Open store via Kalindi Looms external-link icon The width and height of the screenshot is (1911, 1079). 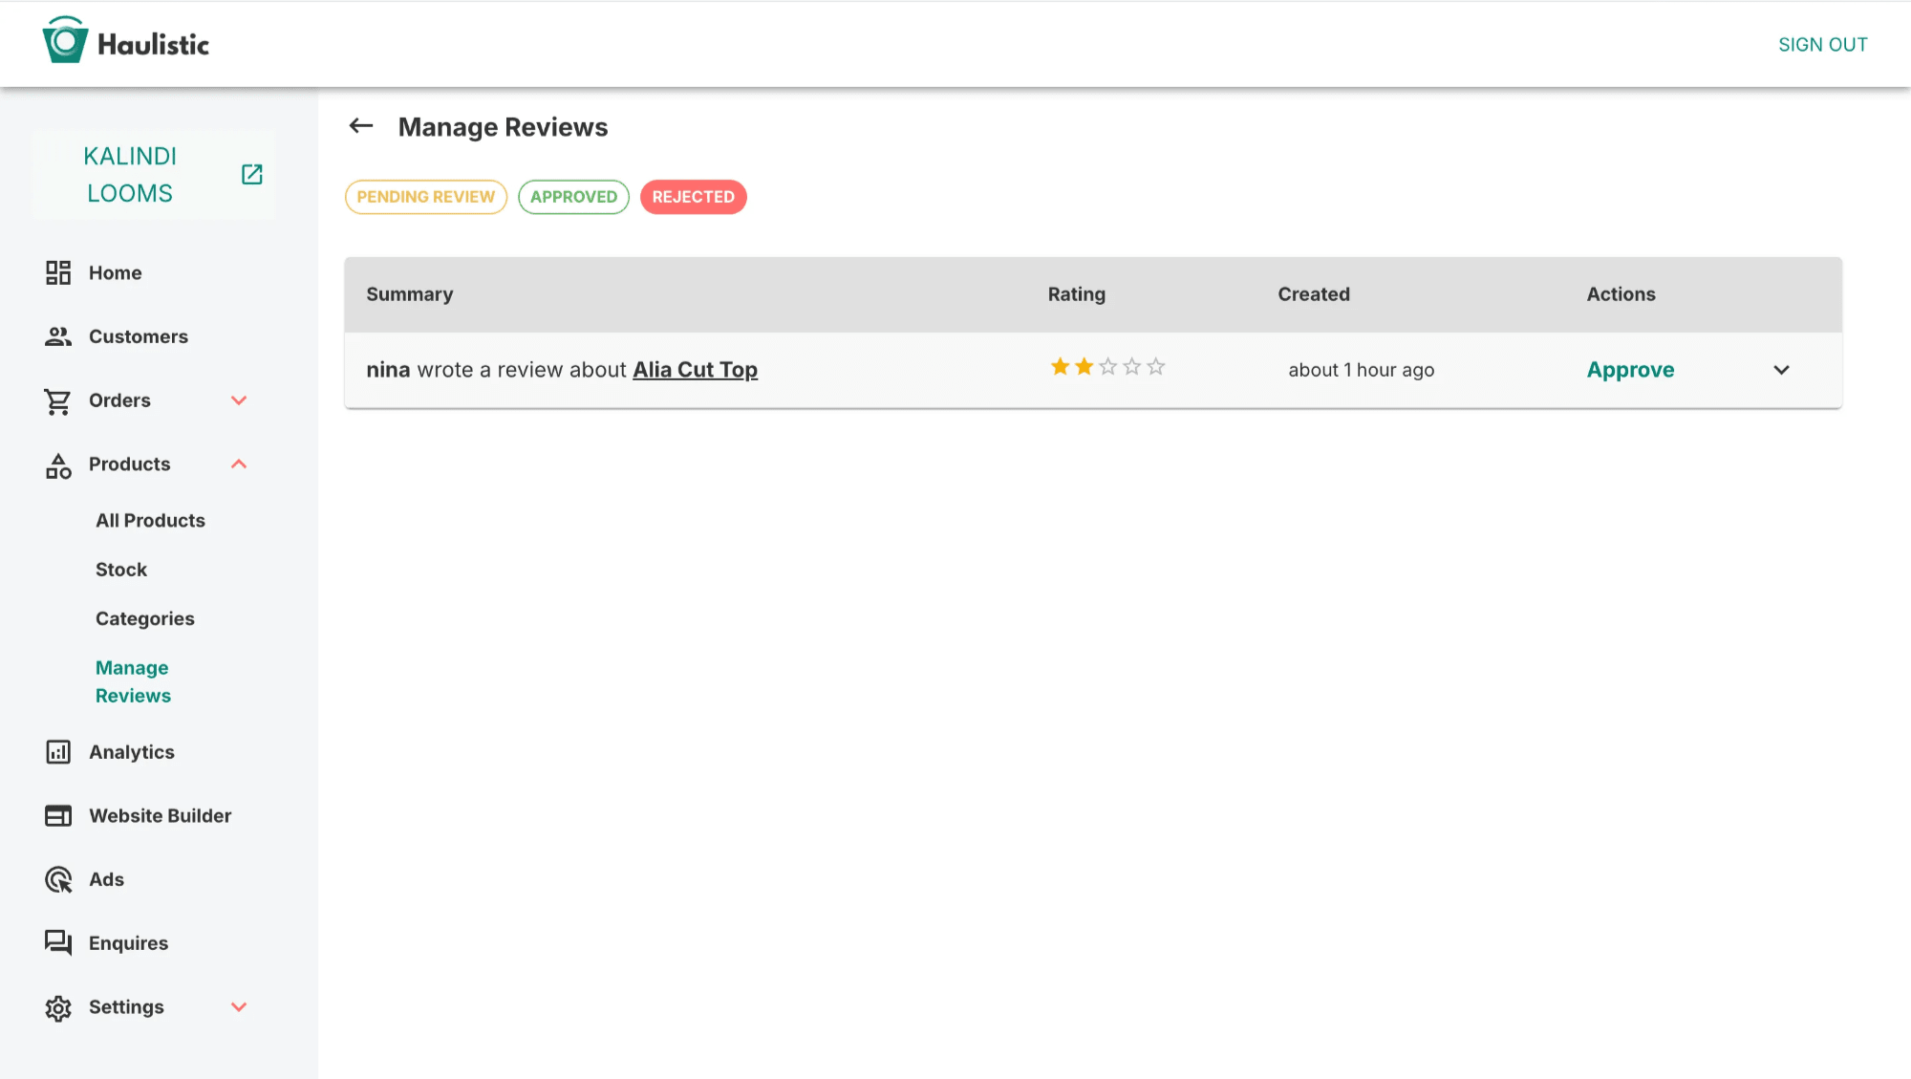tap(251, 174)
